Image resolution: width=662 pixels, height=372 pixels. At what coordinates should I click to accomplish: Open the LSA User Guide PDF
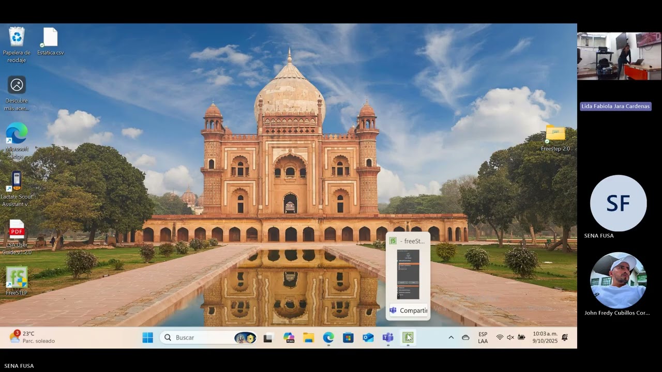coord(17,237)
